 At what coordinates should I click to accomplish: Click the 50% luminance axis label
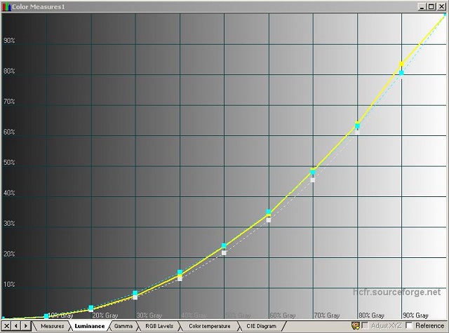click(9, 162)
